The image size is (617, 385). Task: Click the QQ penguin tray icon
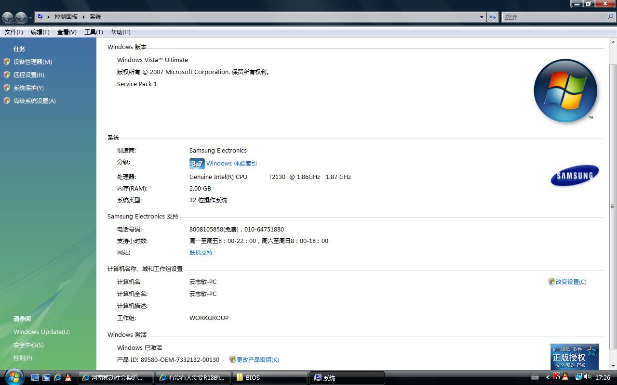point(565,377)
